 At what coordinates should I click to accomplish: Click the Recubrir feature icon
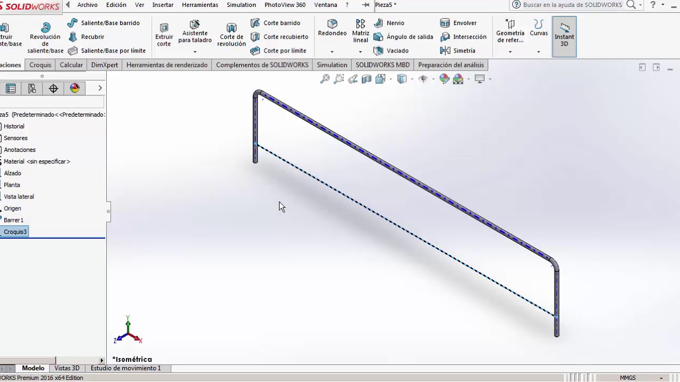tap(73, 37)
